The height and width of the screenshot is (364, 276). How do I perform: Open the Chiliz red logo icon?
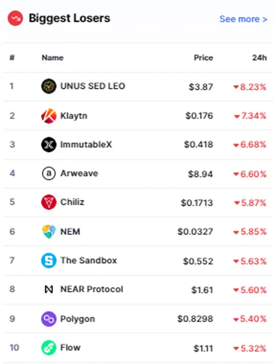[x=49, y=202]
